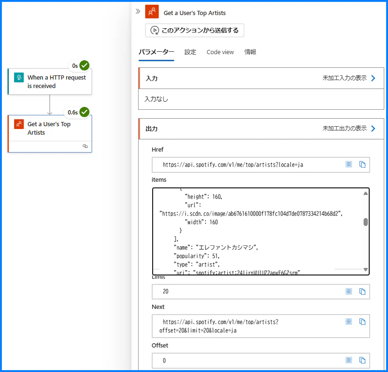Image resolution: width=388 pixels, height=372 pixels.
Task: Open the Limit field table view icon
Action: [349, 291]
